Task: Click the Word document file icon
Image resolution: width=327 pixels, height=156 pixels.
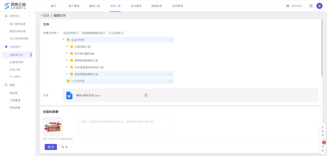Action: pyautogui.click(x=69, y=95)
